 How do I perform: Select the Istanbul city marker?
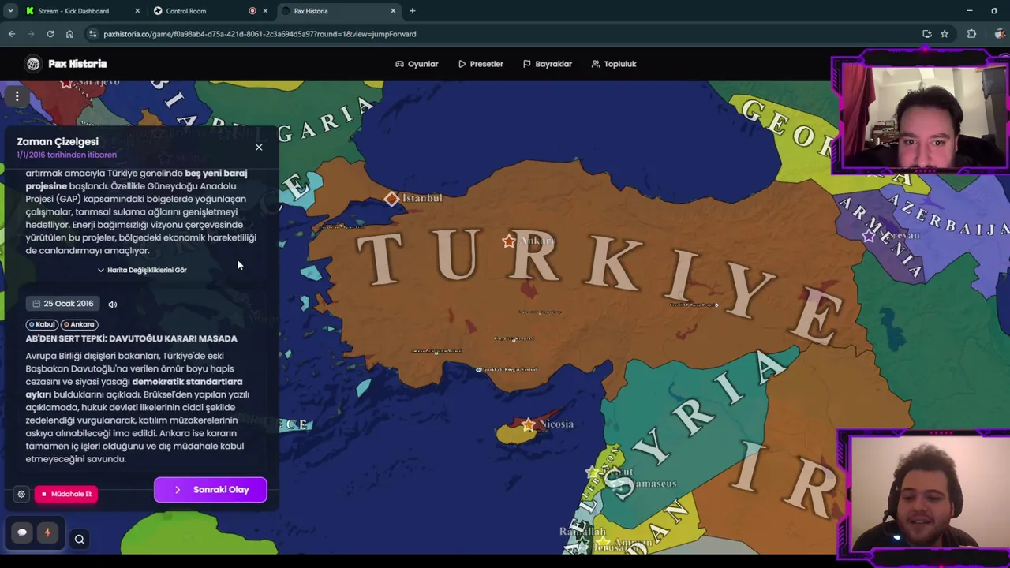[392, 199]
